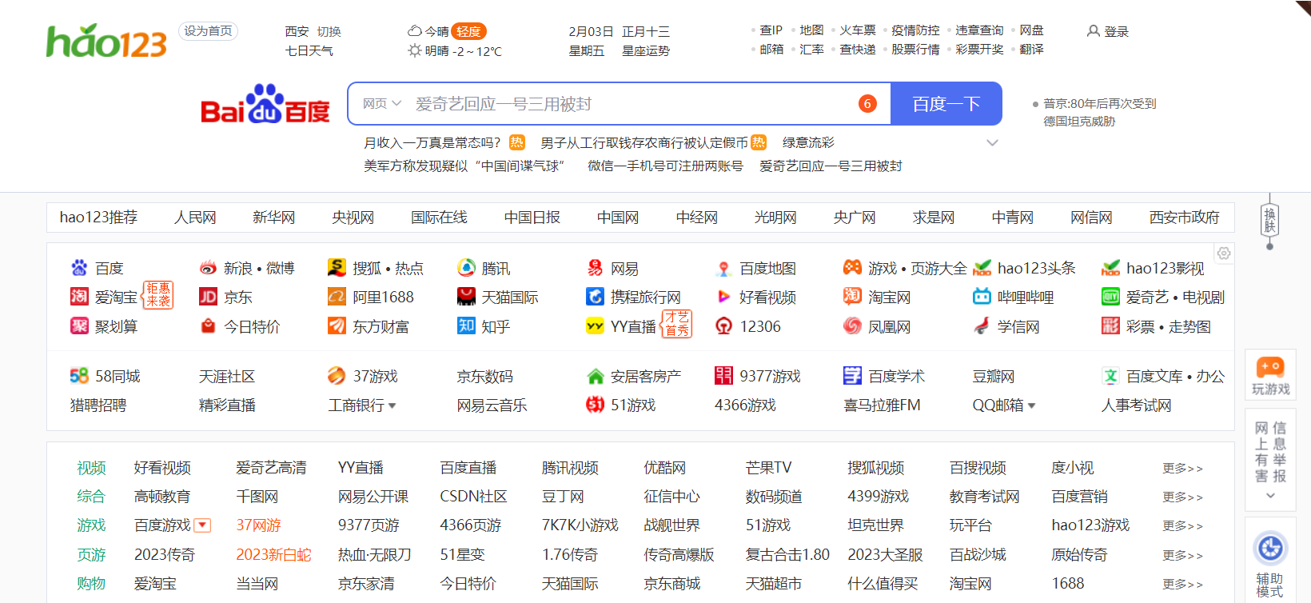The image size is (1311, 603).
Task: Select the 中国日报 nav item
Action: point(532,217)
